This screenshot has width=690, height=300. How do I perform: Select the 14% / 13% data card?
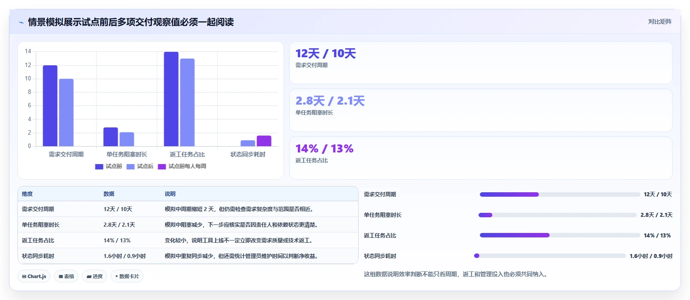coord(481,158)
